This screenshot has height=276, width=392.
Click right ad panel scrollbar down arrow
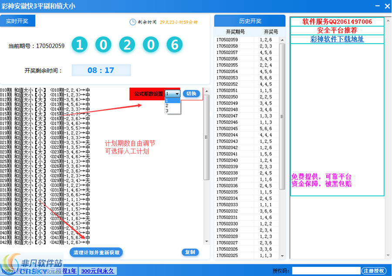tap(388, 256)
